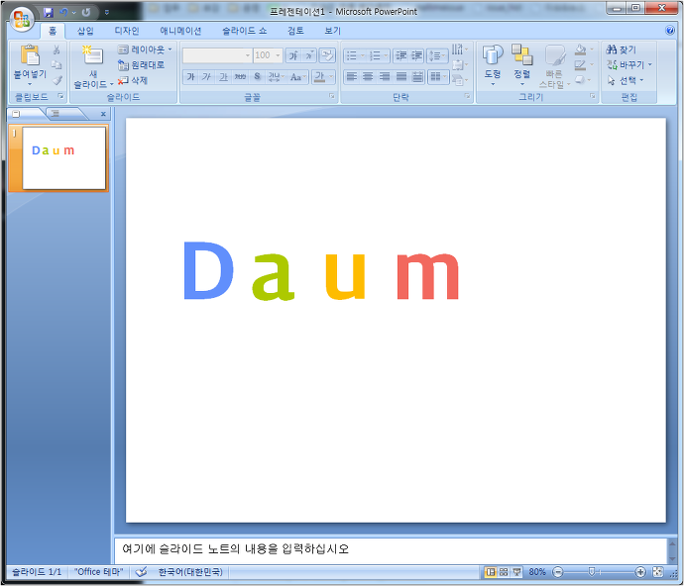Paste with the 붙여넣기 clipboard icon
The height and width of the screenshot is (586, 684).
30,55
